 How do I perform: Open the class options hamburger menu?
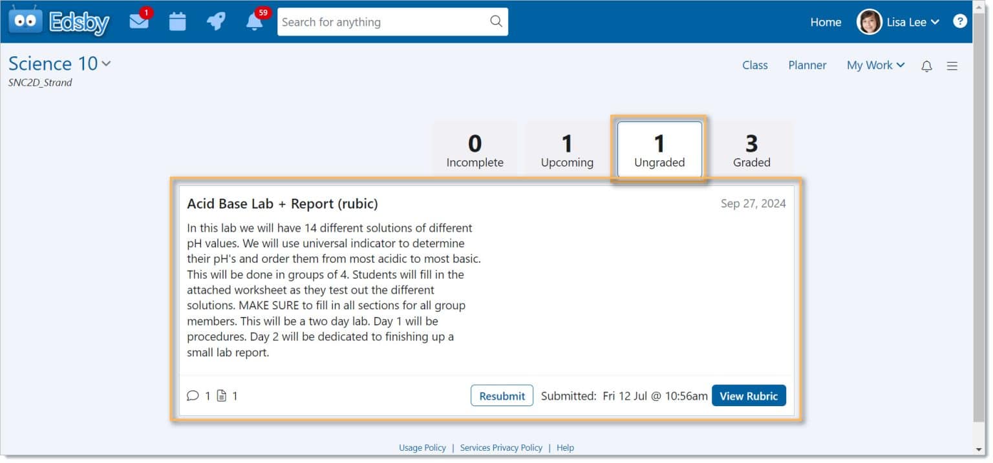[x=952, y=65]
